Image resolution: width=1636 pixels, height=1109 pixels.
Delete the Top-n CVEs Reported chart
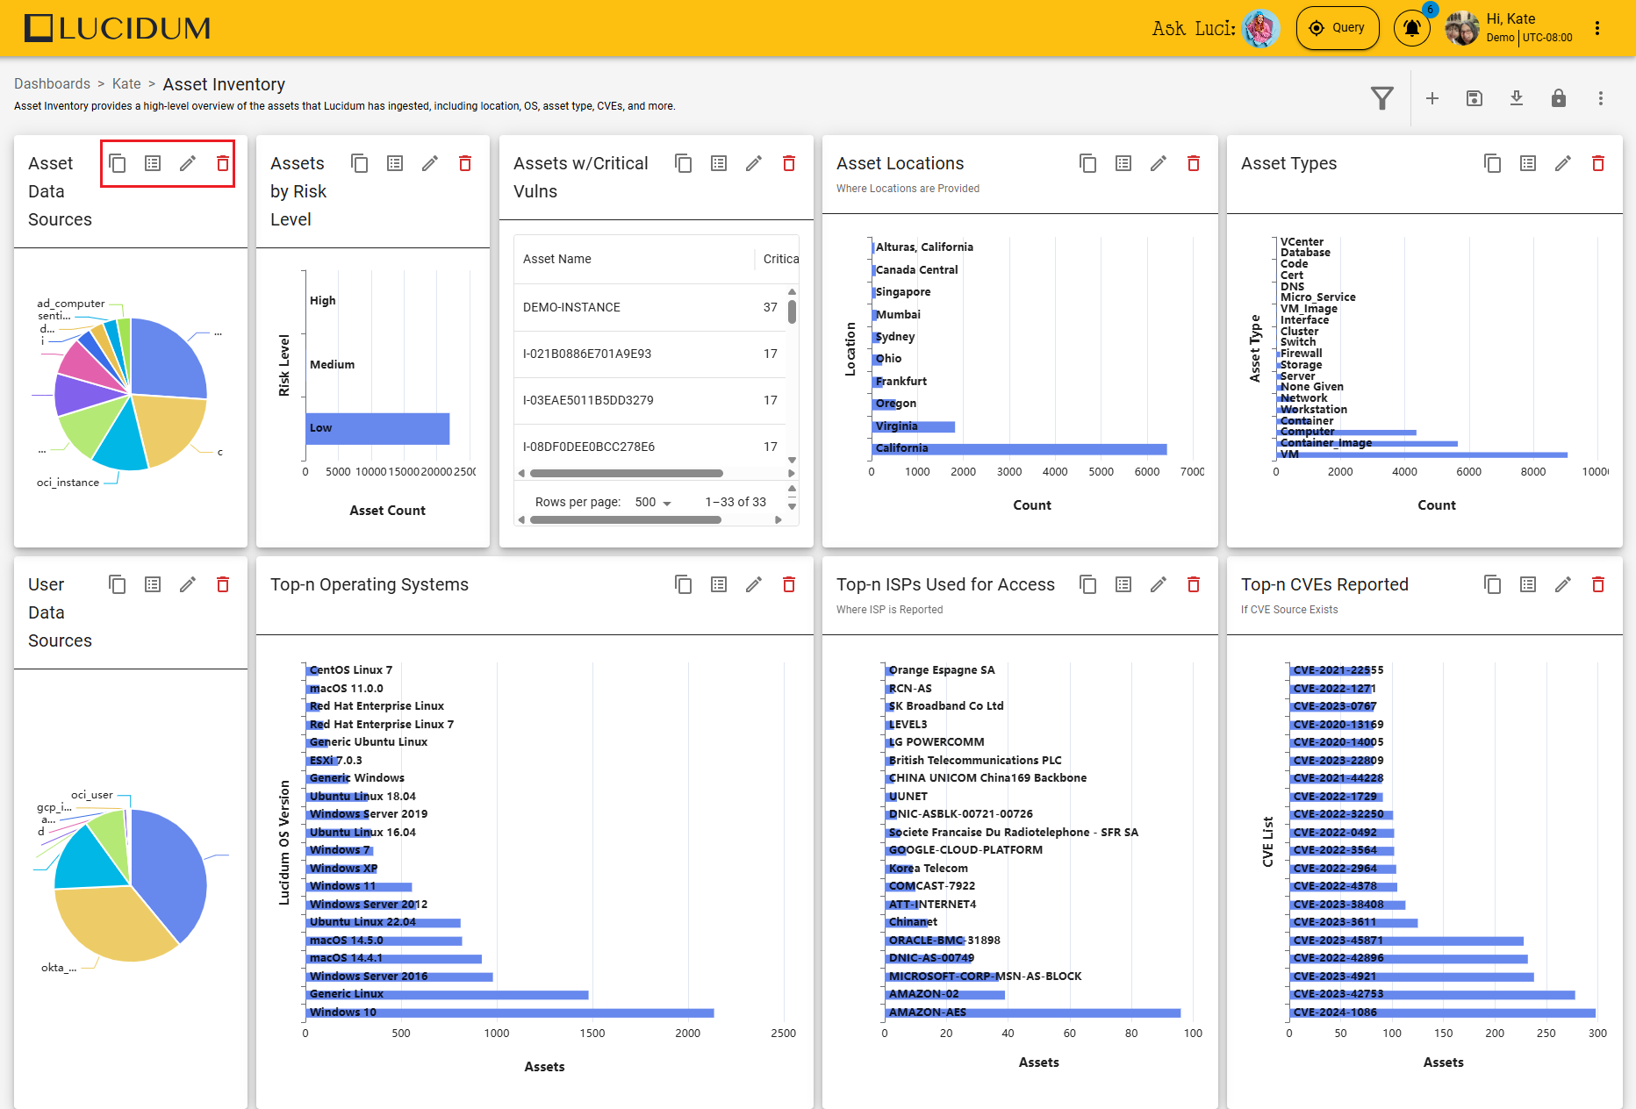(x=1598, y=584)
